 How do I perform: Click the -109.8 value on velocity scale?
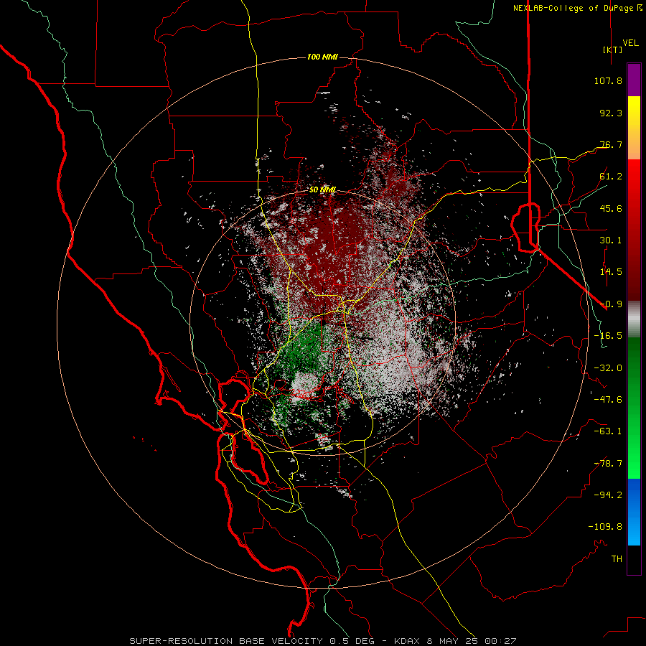tap(605, 527)
